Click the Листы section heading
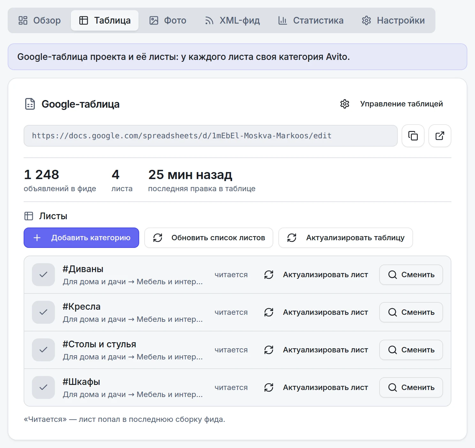Image resolution: width=475 pixels, height=448 pixels. point(53,216)
